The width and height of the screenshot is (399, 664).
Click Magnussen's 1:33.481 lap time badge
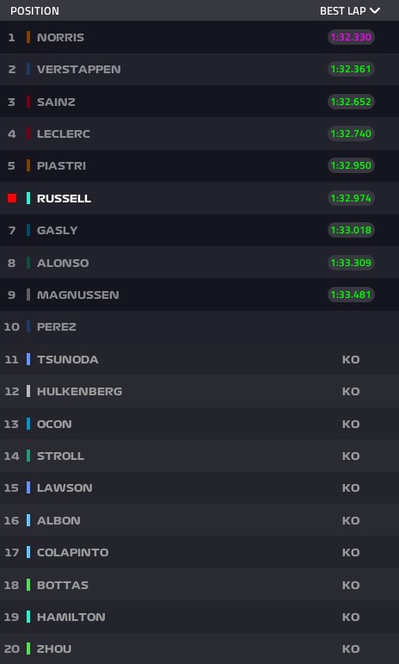click(351, 295)
